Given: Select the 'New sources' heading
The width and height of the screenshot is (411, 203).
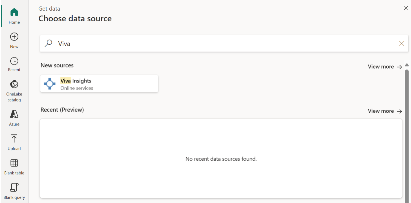Looking at the screenshot, I should [57, 65].
